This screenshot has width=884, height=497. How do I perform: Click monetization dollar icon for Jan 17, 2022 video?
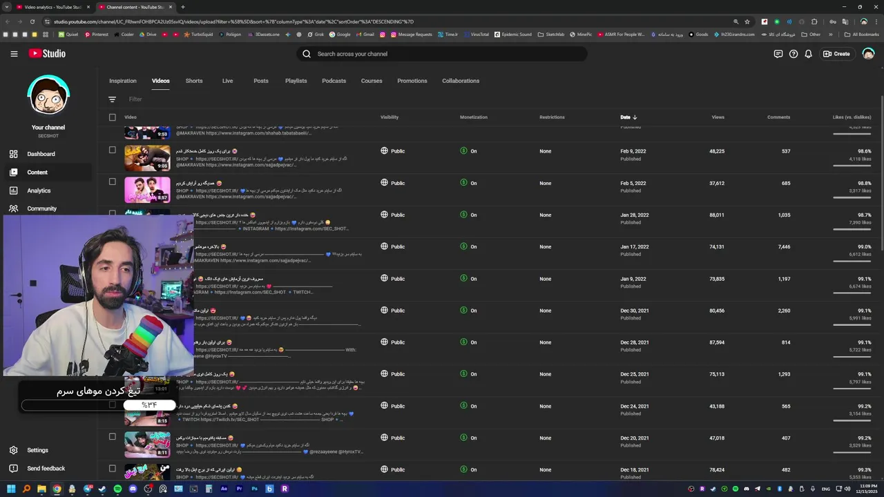pyautogui.click(x=463, y=246)
